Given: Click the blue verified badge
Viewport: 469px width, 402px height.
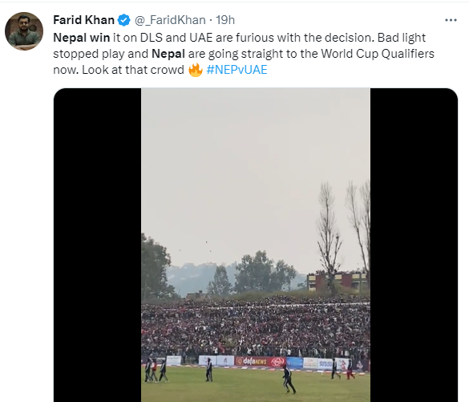Looking at the screenshot, I should (x=123, y=20).
